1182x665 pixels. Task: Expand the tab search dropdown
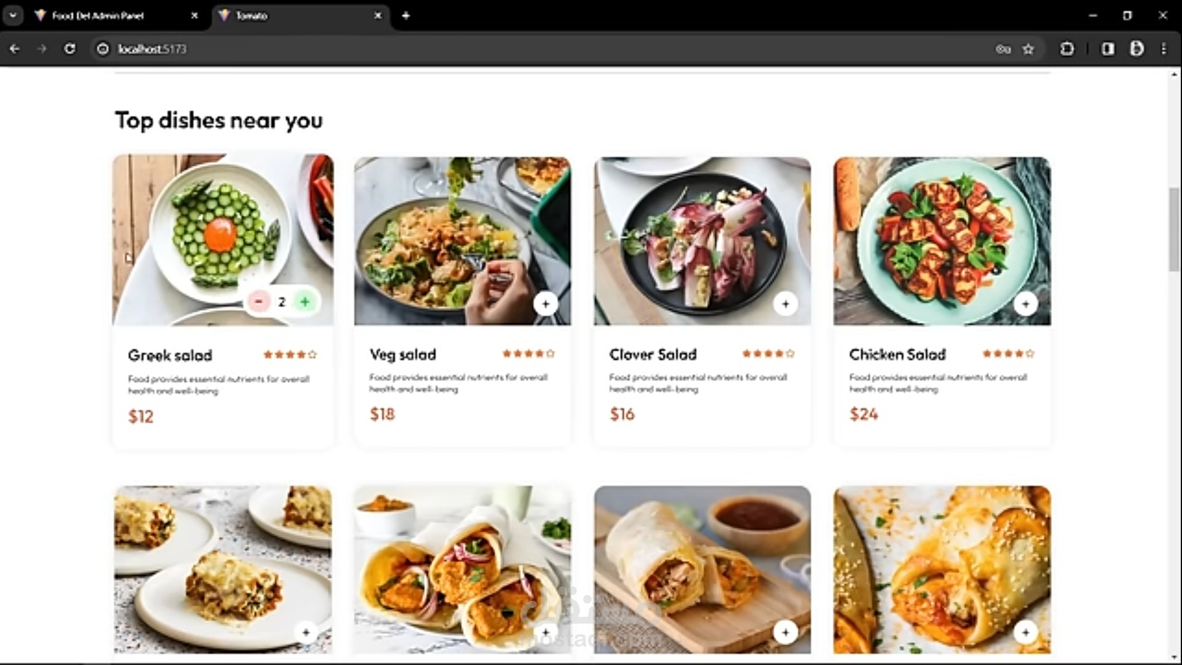[x=13, y=15]
